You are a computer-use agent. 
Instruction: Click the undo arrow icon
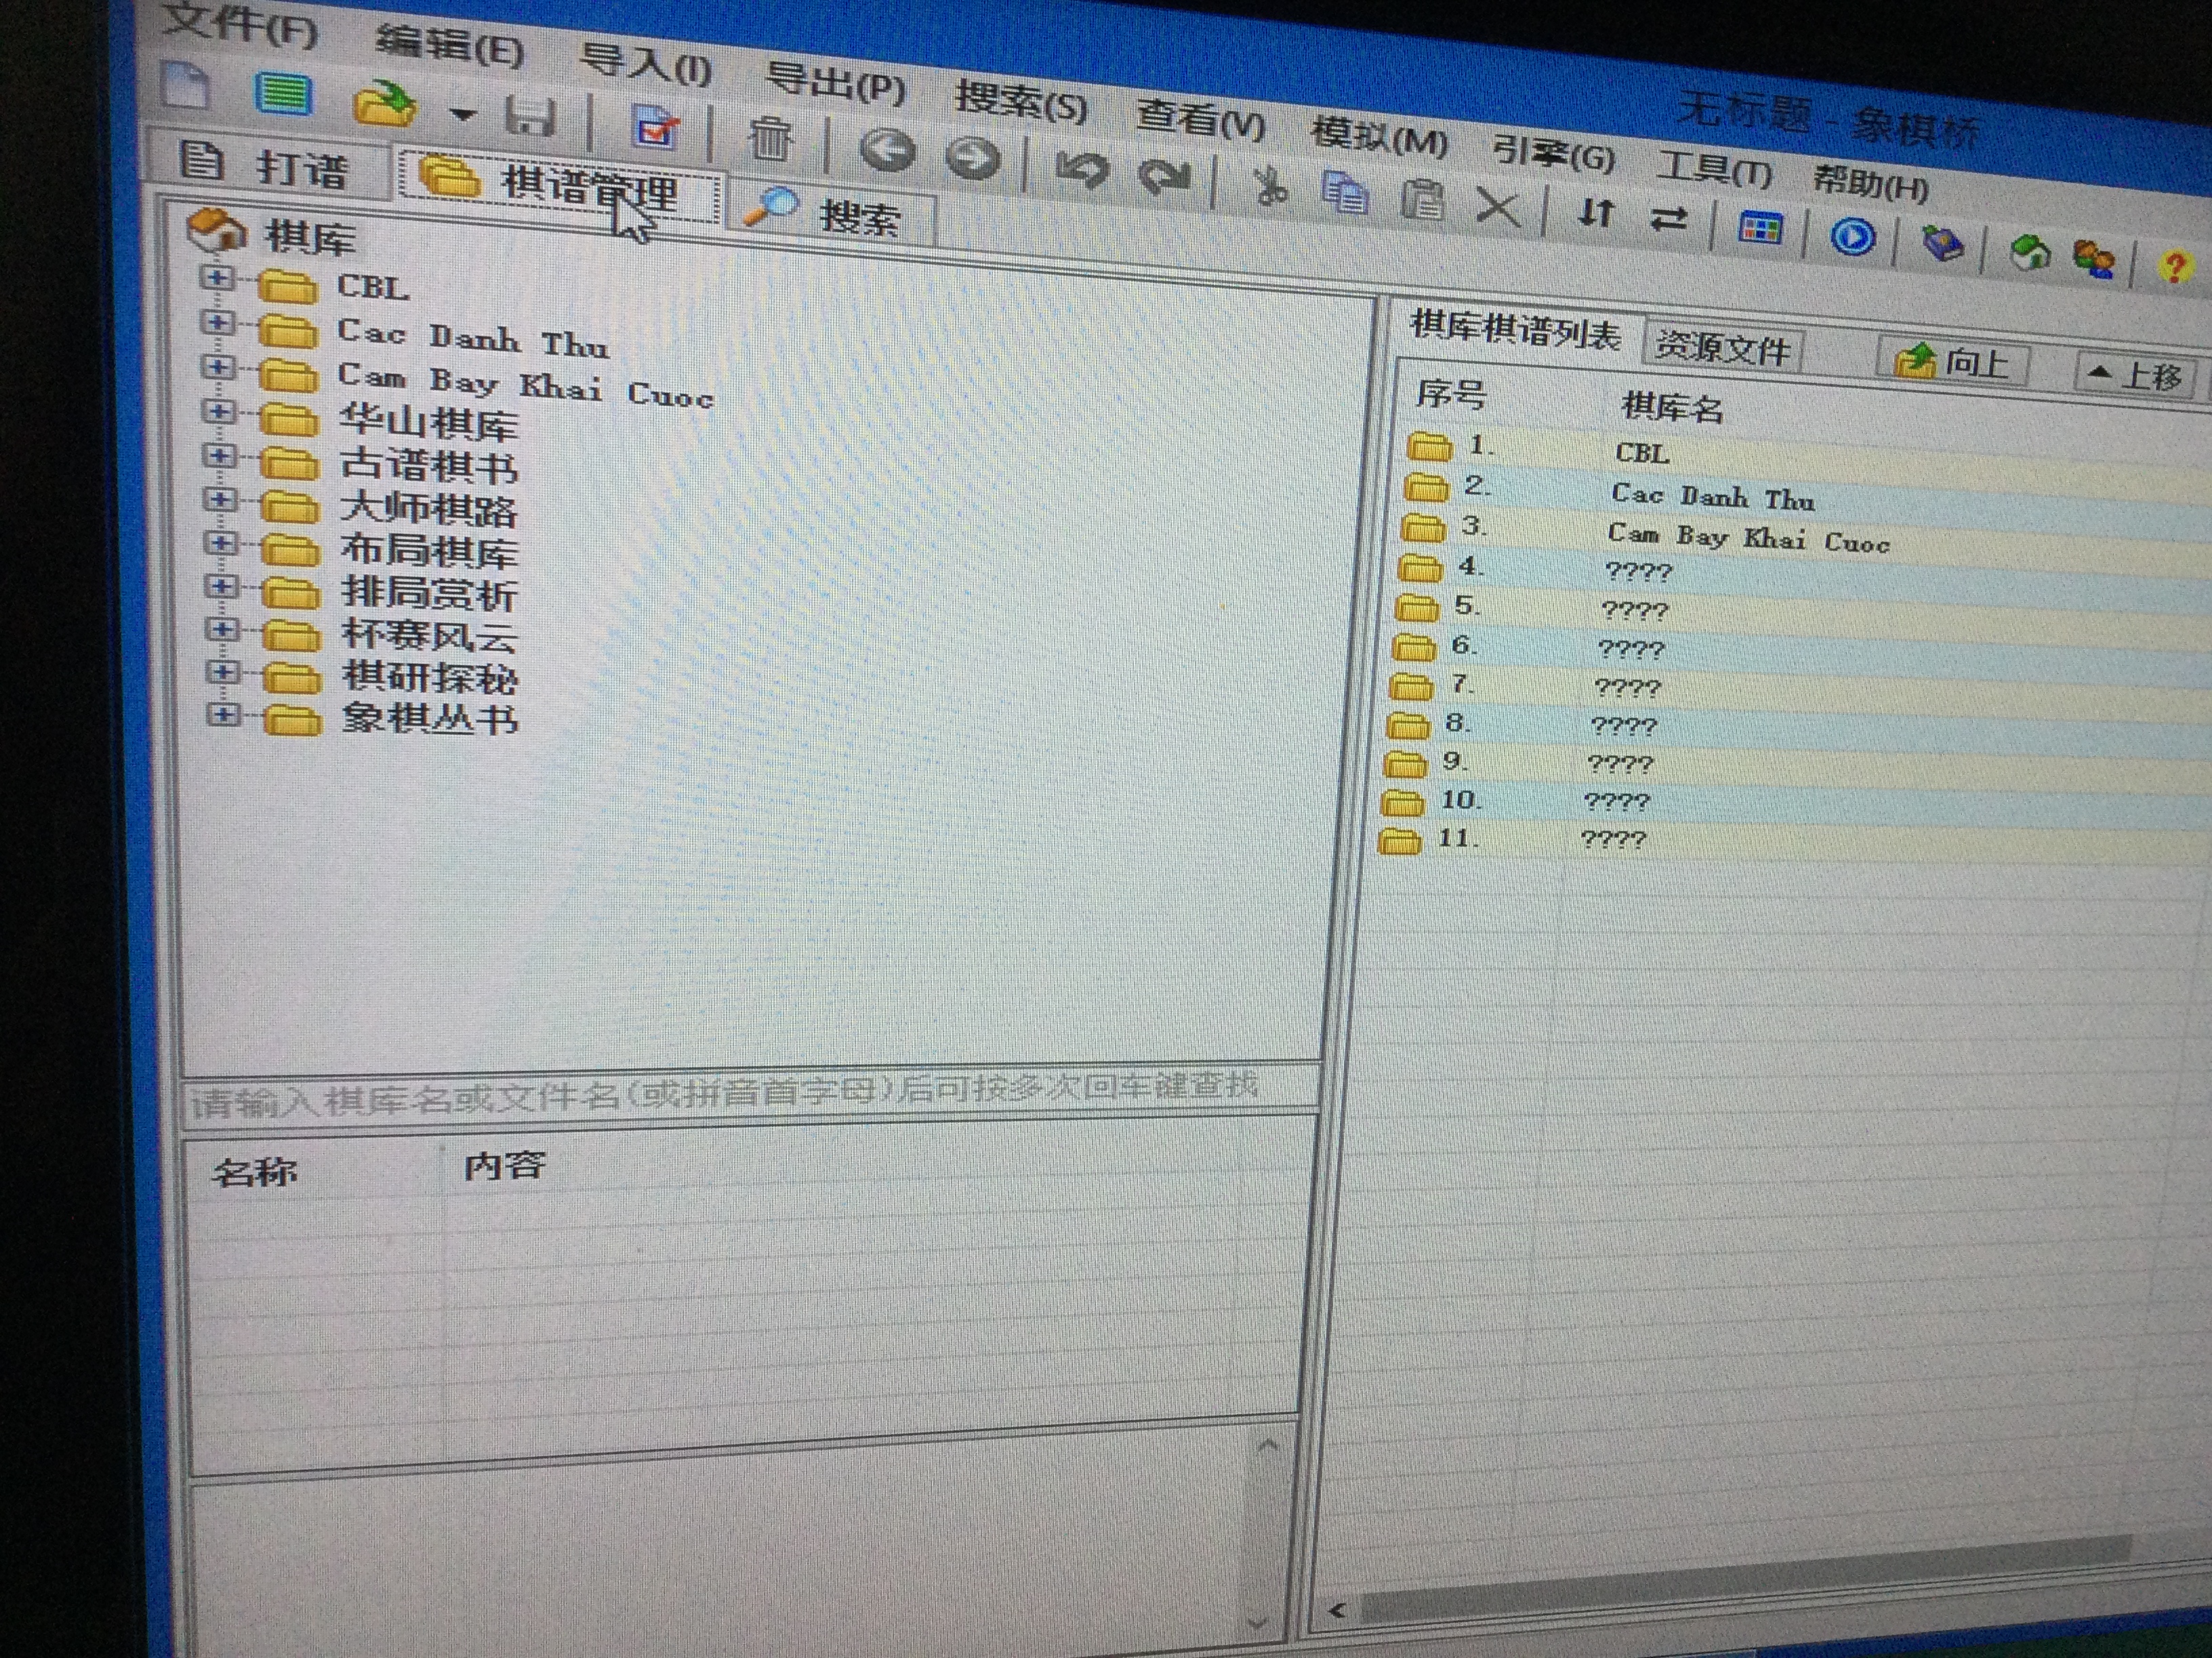pos(1082,169)
